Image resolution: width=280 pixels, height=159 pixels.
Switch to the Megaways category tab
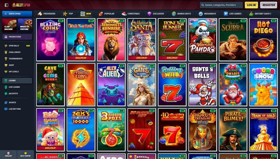pos(207,14)
